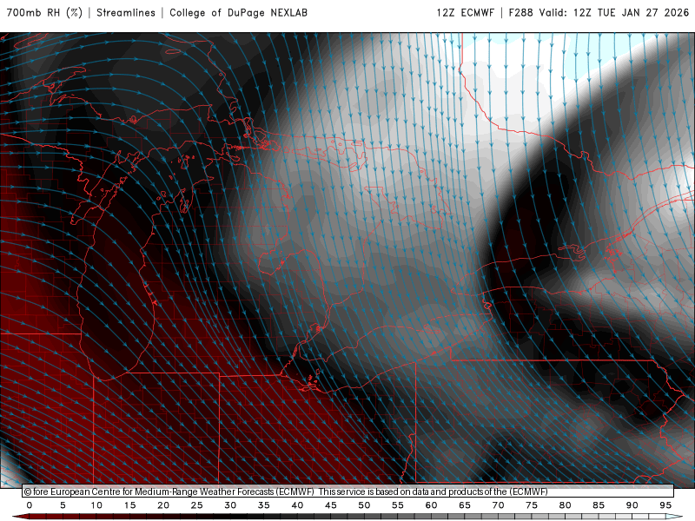The width and height of the screenshot is (695, 521).
Task: Click the "50" colorbar tick label
Action: point(364,505)
